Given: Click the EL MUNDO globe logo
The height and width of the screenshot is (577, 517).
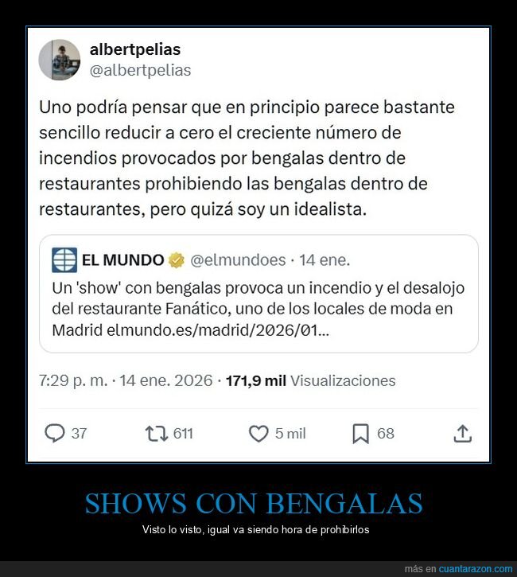Looking at the screenshot, I should click(x=64, y=260).
